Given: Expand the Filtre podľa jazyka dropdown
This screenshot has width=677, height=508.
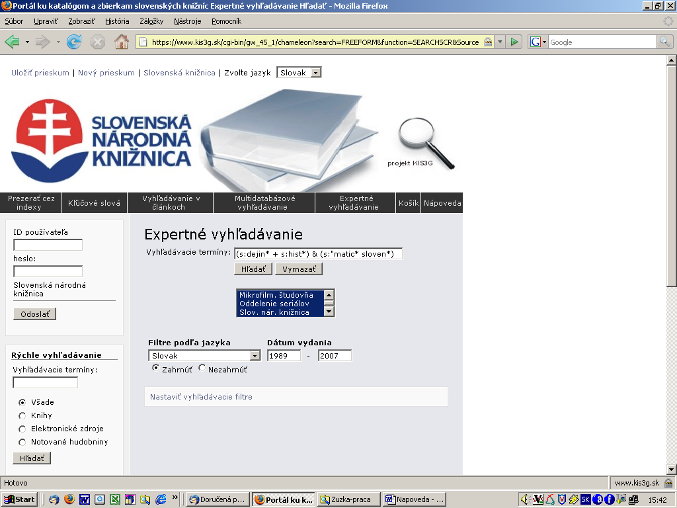Looking at the screenshot, I should point(255,356).
